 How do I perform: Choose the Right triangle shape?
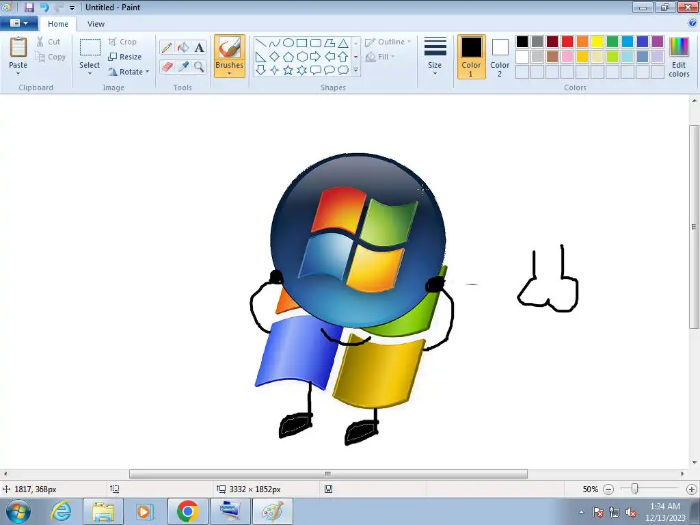tap(261, 57)
